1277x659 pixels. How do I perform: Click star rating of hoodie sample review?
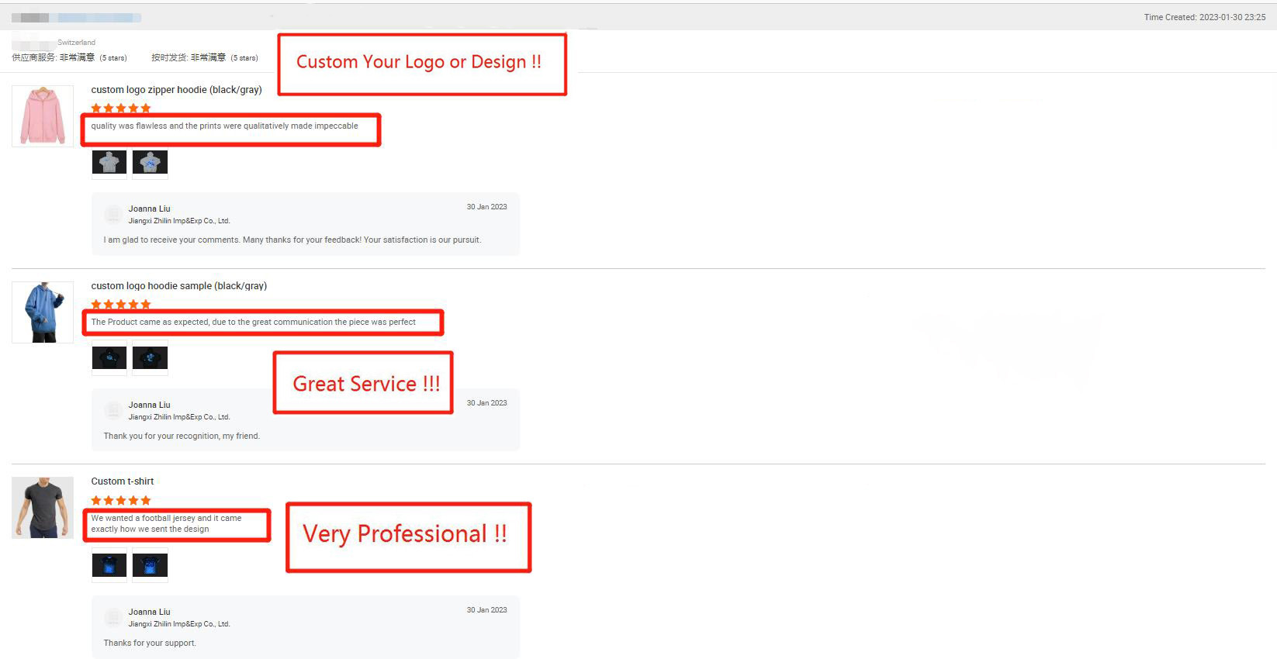[121, 305]
